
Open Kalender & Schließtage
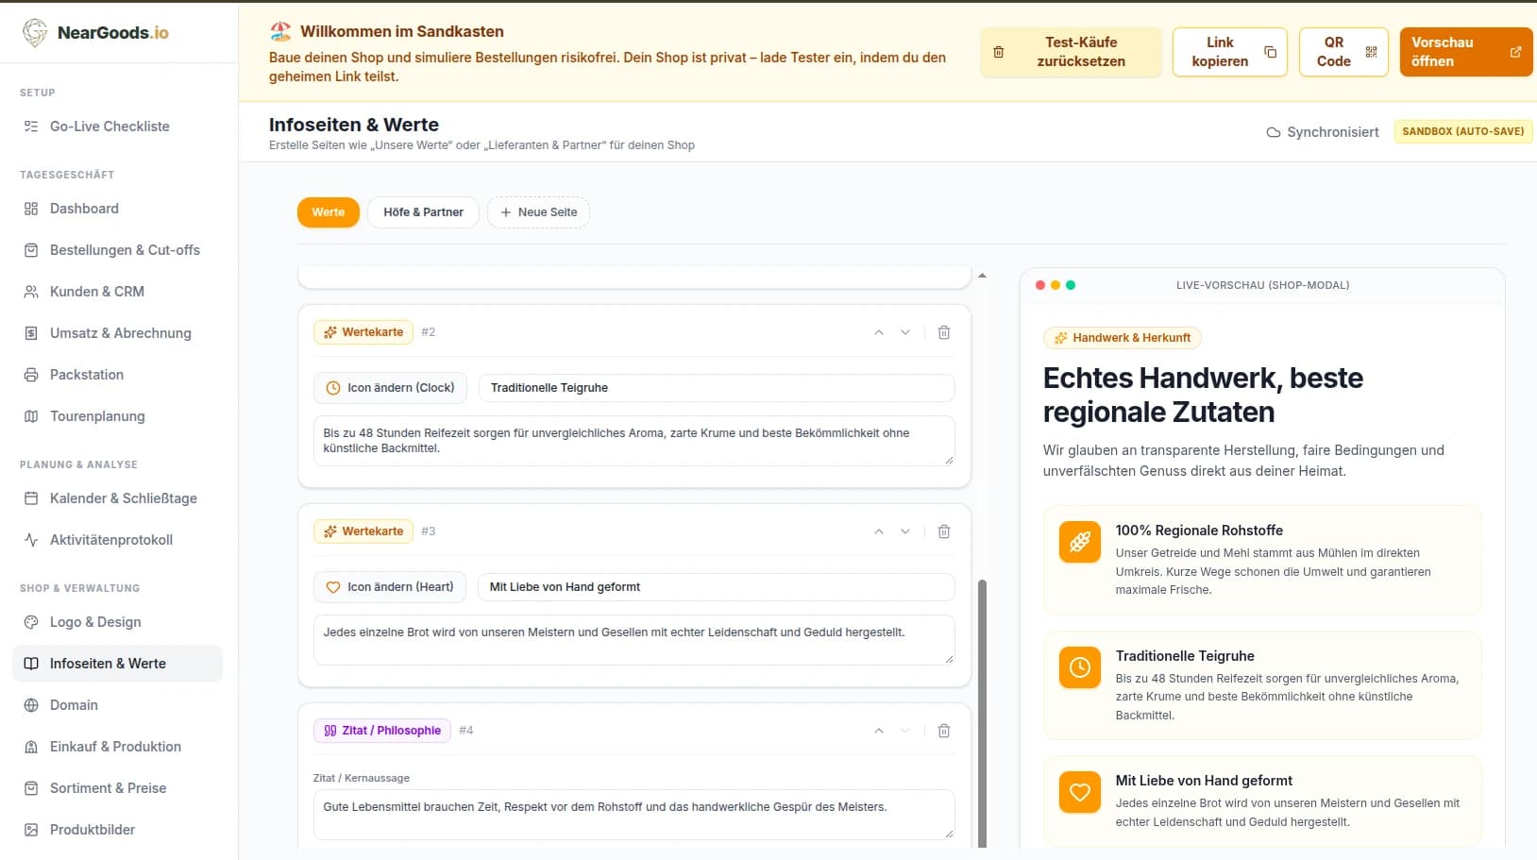[x=118, y=498]
